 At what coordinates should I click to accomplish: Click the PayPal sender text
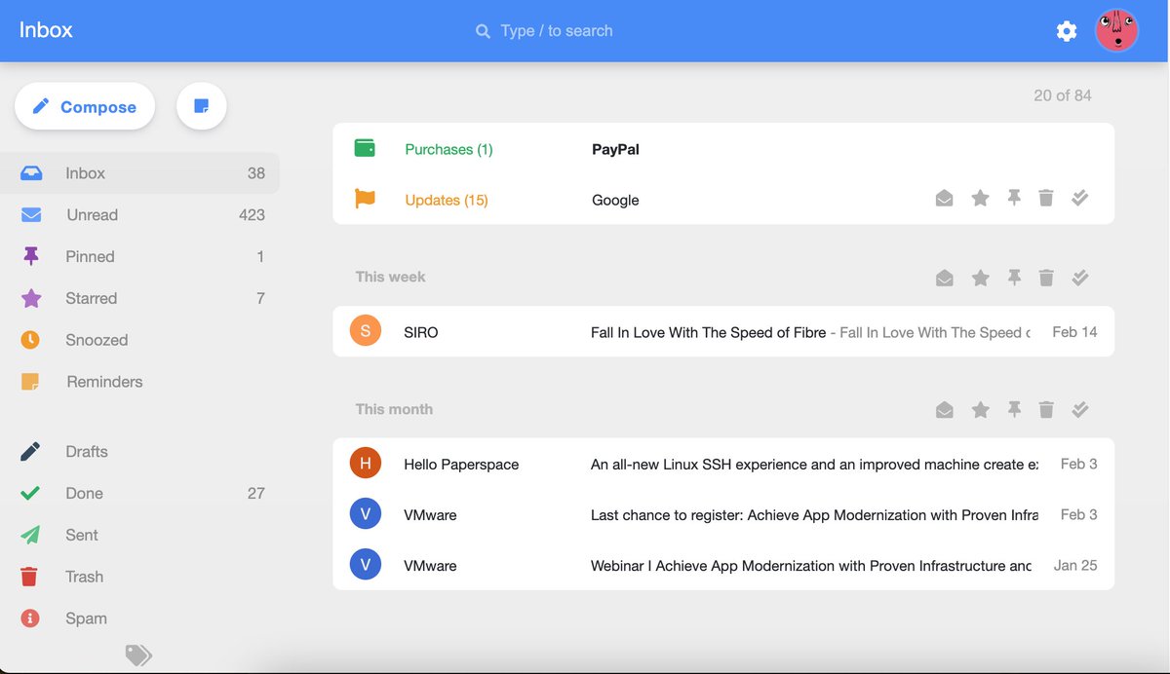pyautogui.click(x=615, y=149)
